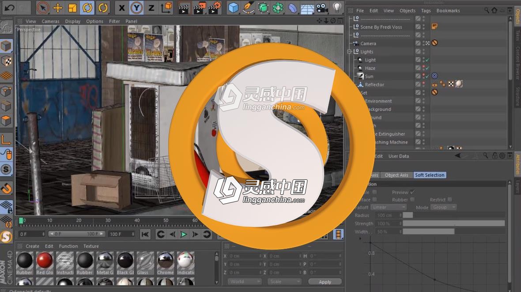
Task: Open the Mode Group dropdown
Action: tap(444, 207)
